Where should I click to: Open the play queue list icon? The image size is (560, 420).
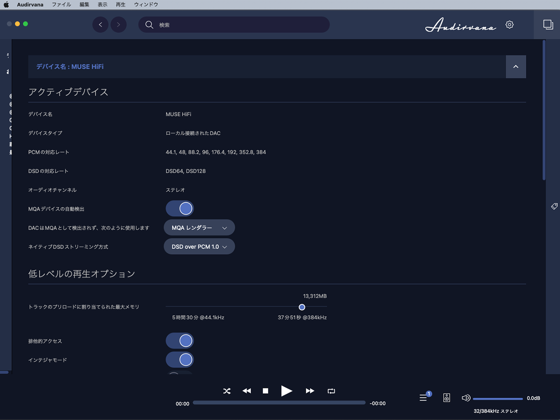click(423, 397)
